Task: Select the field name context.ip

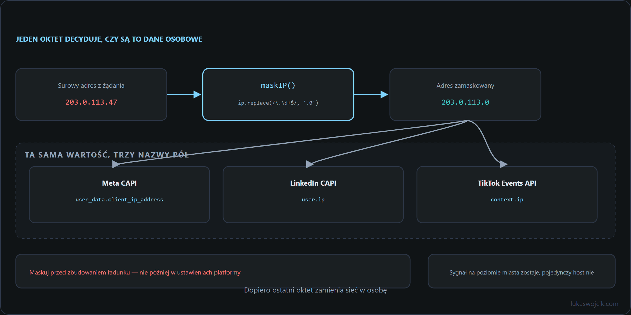Action: pos(507,199)
